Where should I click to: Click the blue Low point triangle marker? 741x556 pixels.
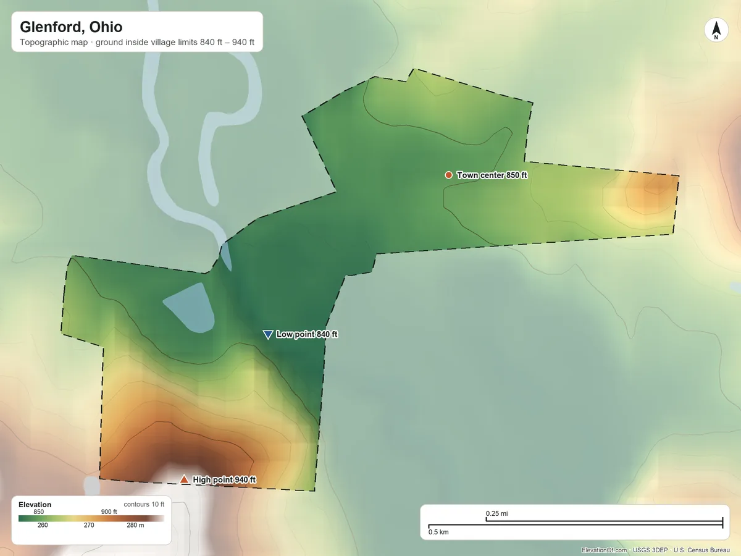[x=268, y=334]
